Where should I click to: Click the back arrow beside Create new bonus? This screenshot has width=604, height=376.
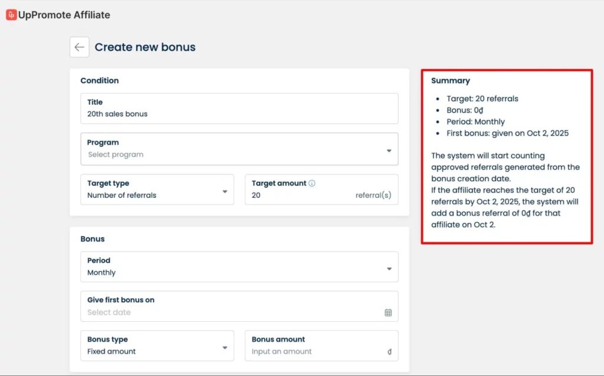(79, 47)
